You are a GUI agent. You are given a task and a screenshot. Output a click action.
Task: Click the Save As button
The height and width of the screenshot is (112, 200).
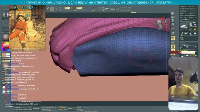pyautogui.click(x=192, y=7)
